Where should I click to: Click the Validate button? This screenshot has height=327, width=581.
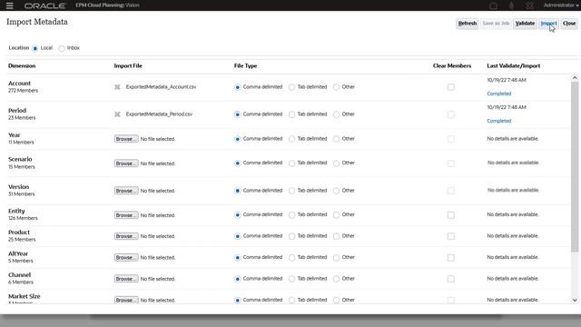525,24
